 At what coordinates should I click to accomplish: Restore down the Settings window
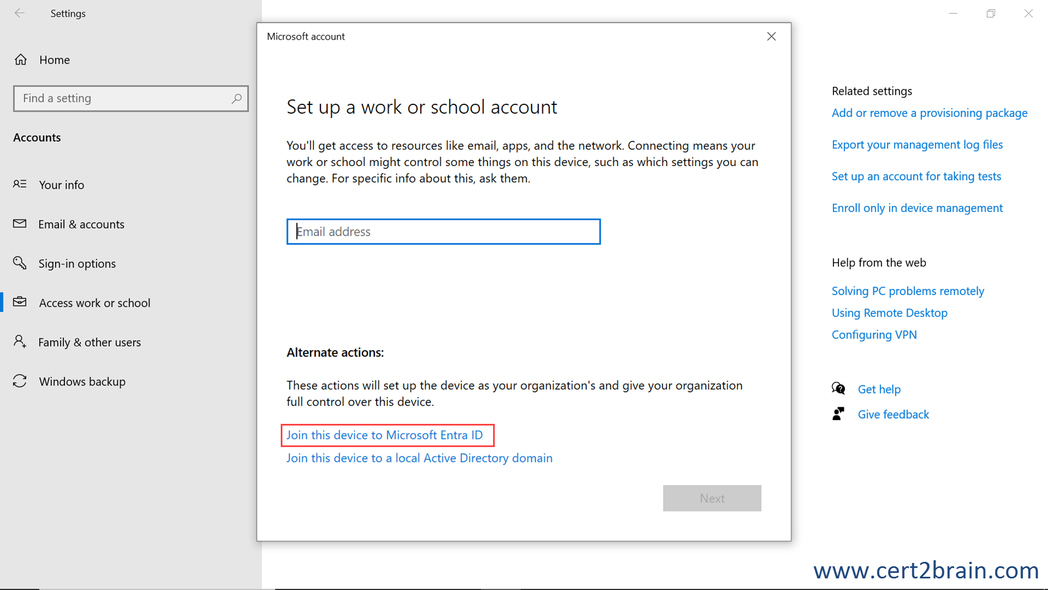(x=991, y=13)
